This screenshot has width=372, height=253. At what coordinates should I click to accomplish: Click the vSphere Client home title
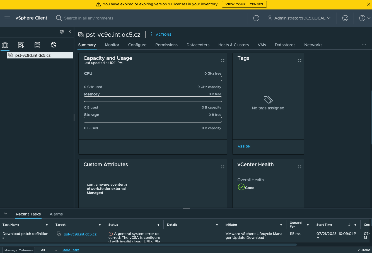(x=31, y=18)
